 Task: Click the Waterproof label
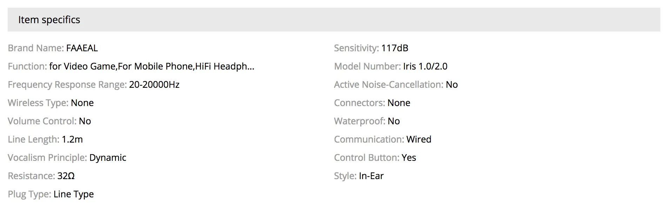360,122
